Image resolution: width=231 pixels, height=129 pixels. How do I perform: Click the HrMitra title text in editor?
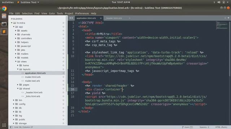pos(103,34)
